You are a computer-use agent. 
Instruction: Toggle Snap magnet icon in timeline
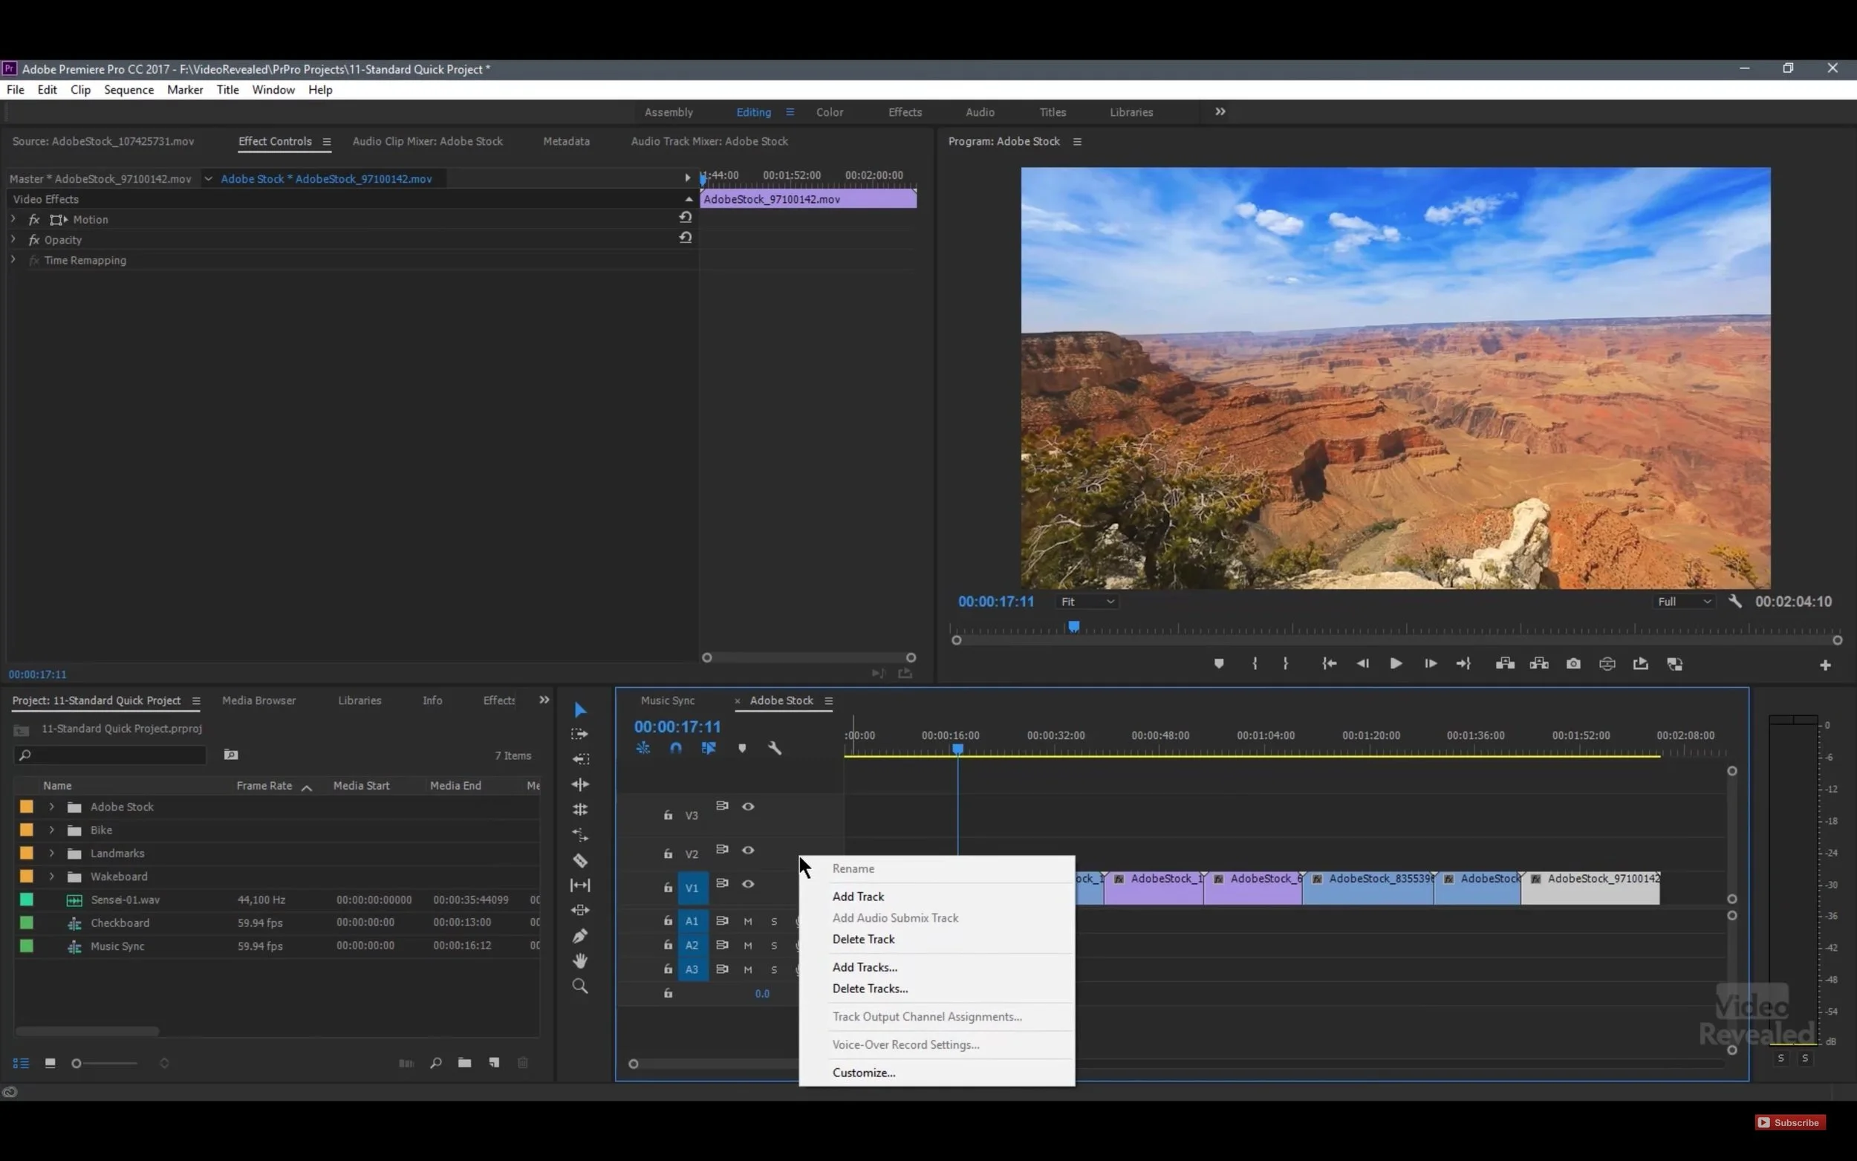[x=675, y=748]
